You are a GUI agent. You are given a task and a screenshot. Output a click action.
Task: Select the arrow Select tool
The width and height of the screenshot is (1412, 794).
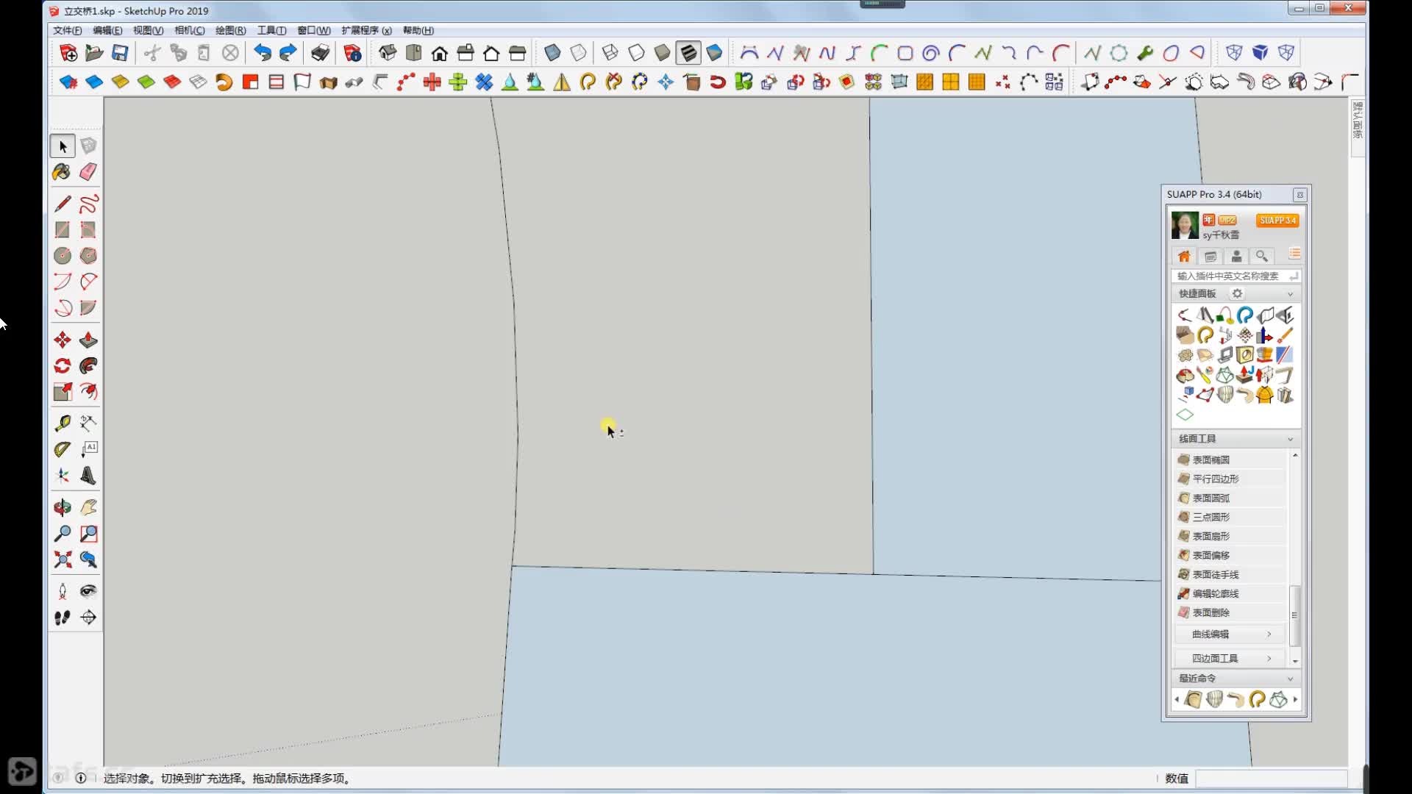pos(63,146)
